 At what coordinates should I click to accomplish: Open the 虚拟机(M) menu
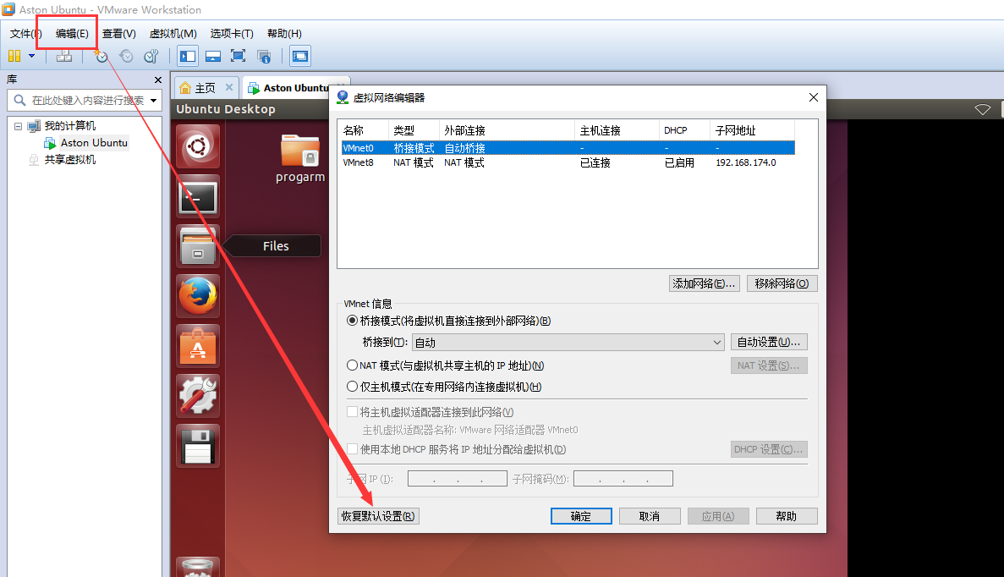(173, 33)
